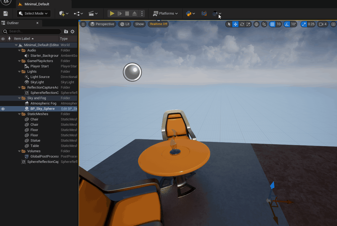Create a new folder in Outliner
Screen dimensions: 337x226
(66, 32)
